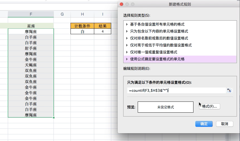
Task: Select rule type 只为包含以下内容的单元格设置格式
Action: [x=180, y=31]
